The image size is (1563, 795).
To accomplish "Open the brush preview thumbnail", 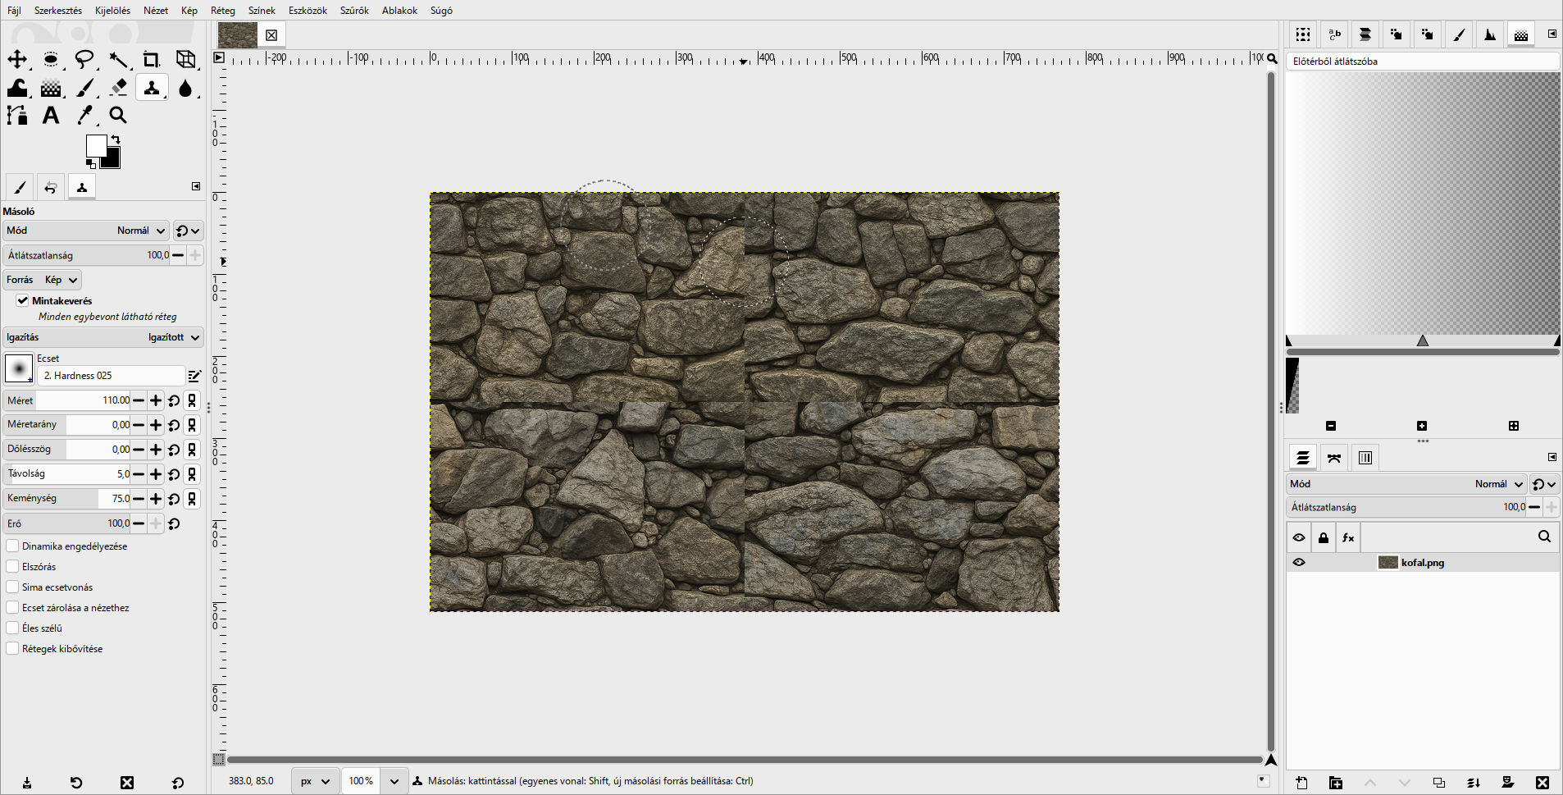I will click(19, 368).
